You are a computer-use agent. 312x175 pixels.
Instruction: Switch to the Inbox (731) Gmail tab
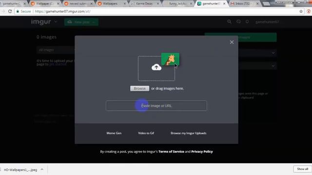click(x=244, y=3)
